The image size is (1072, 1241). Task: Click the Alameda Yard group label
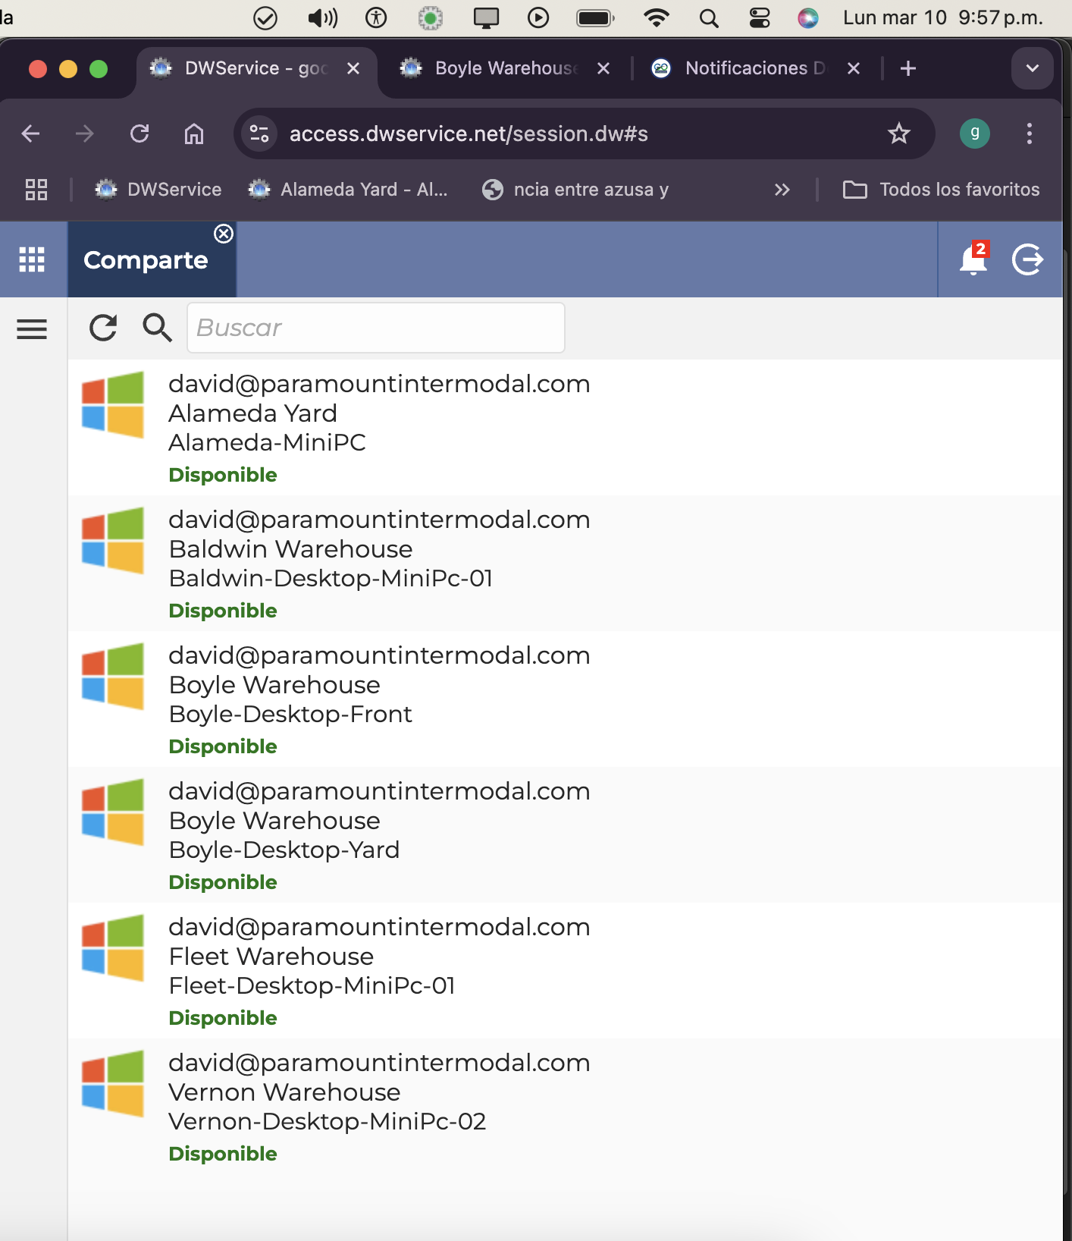pyautogui.click(x=252, y=413)
